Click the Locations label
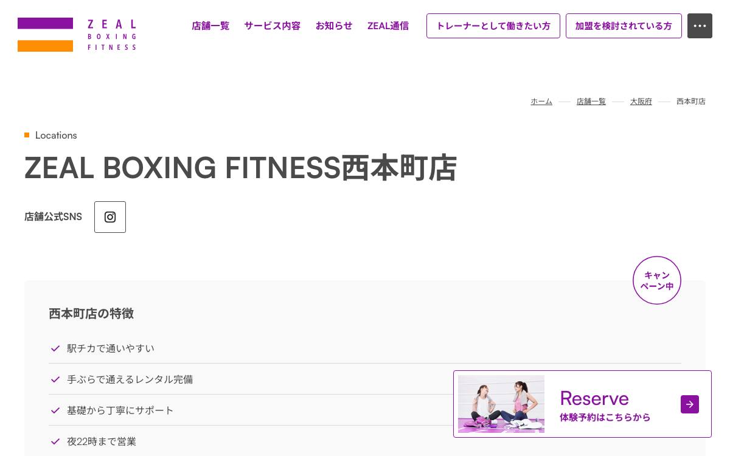This screenshot has height=456, width=730. click(56, 135)
